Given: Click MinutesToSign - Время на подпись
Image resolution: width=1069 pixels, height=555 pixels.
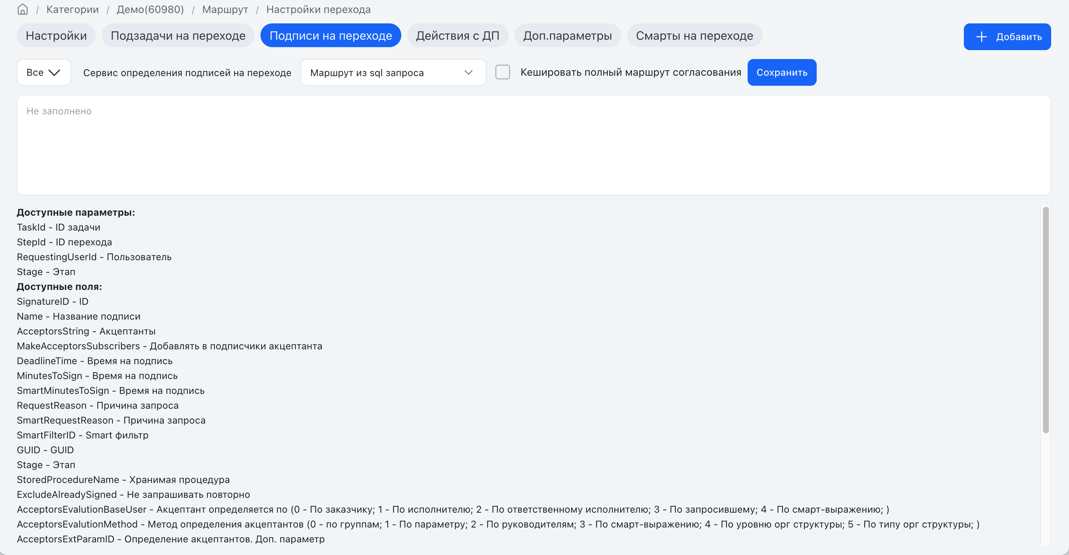Looking at the screenshot, I should 97,376.
